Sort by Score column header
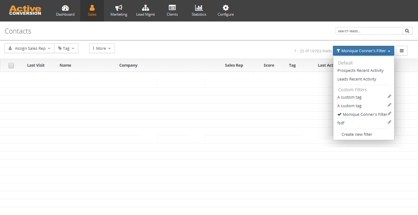This screenshot has width=418, height=215. (x=269, y=65)
